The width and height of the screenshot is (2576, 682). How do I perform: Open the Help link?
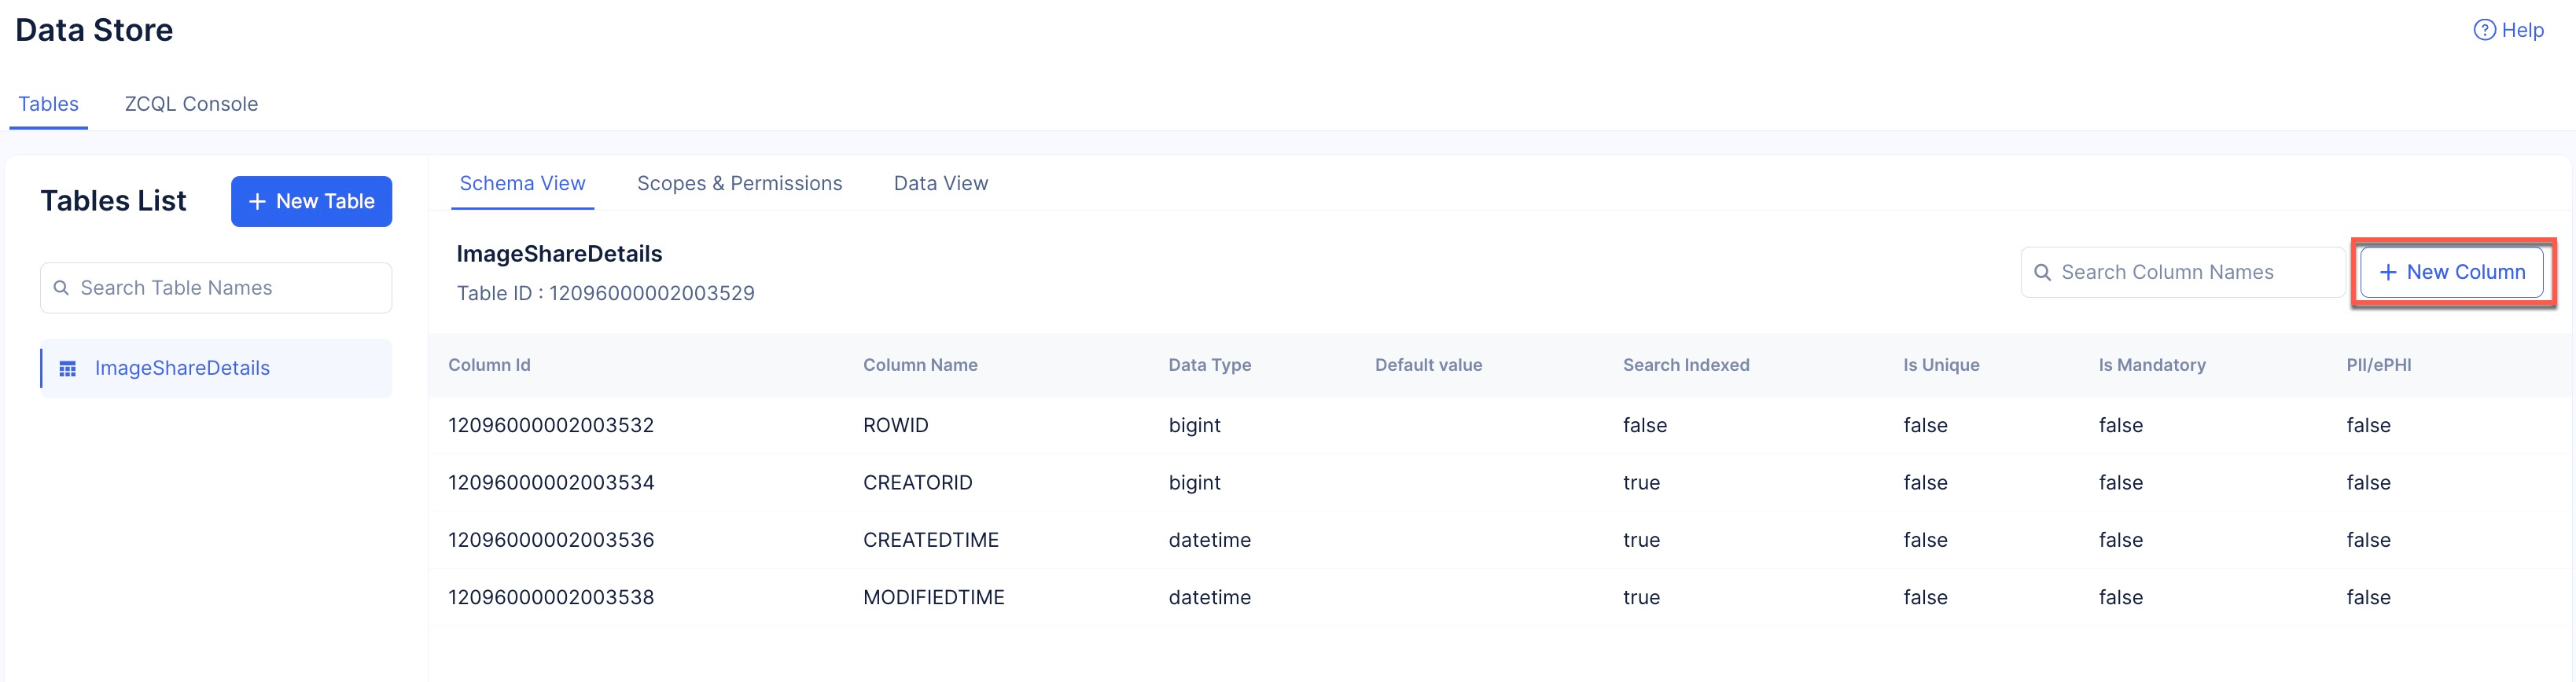tap(2521, 30)
